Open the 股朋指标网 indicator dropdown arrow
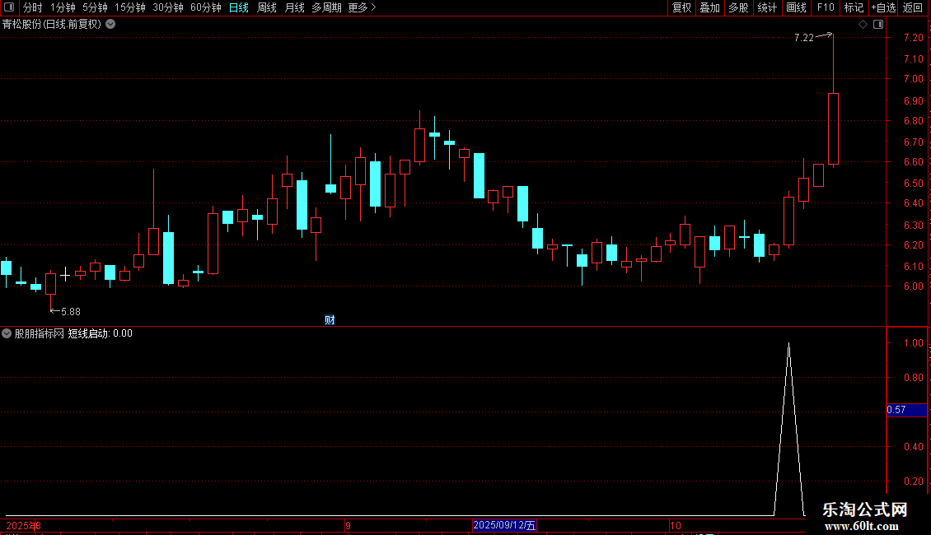The image size is (931, 535). 7,333
